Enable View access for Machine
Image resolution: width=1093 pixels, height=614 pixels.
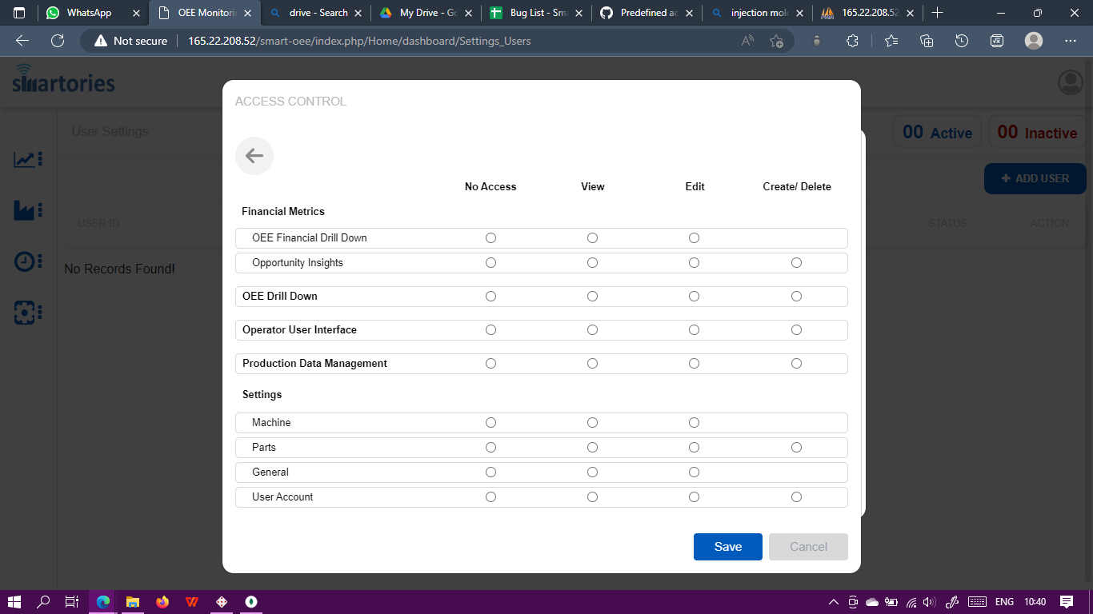pyautogui.click(x=592, y=422)
